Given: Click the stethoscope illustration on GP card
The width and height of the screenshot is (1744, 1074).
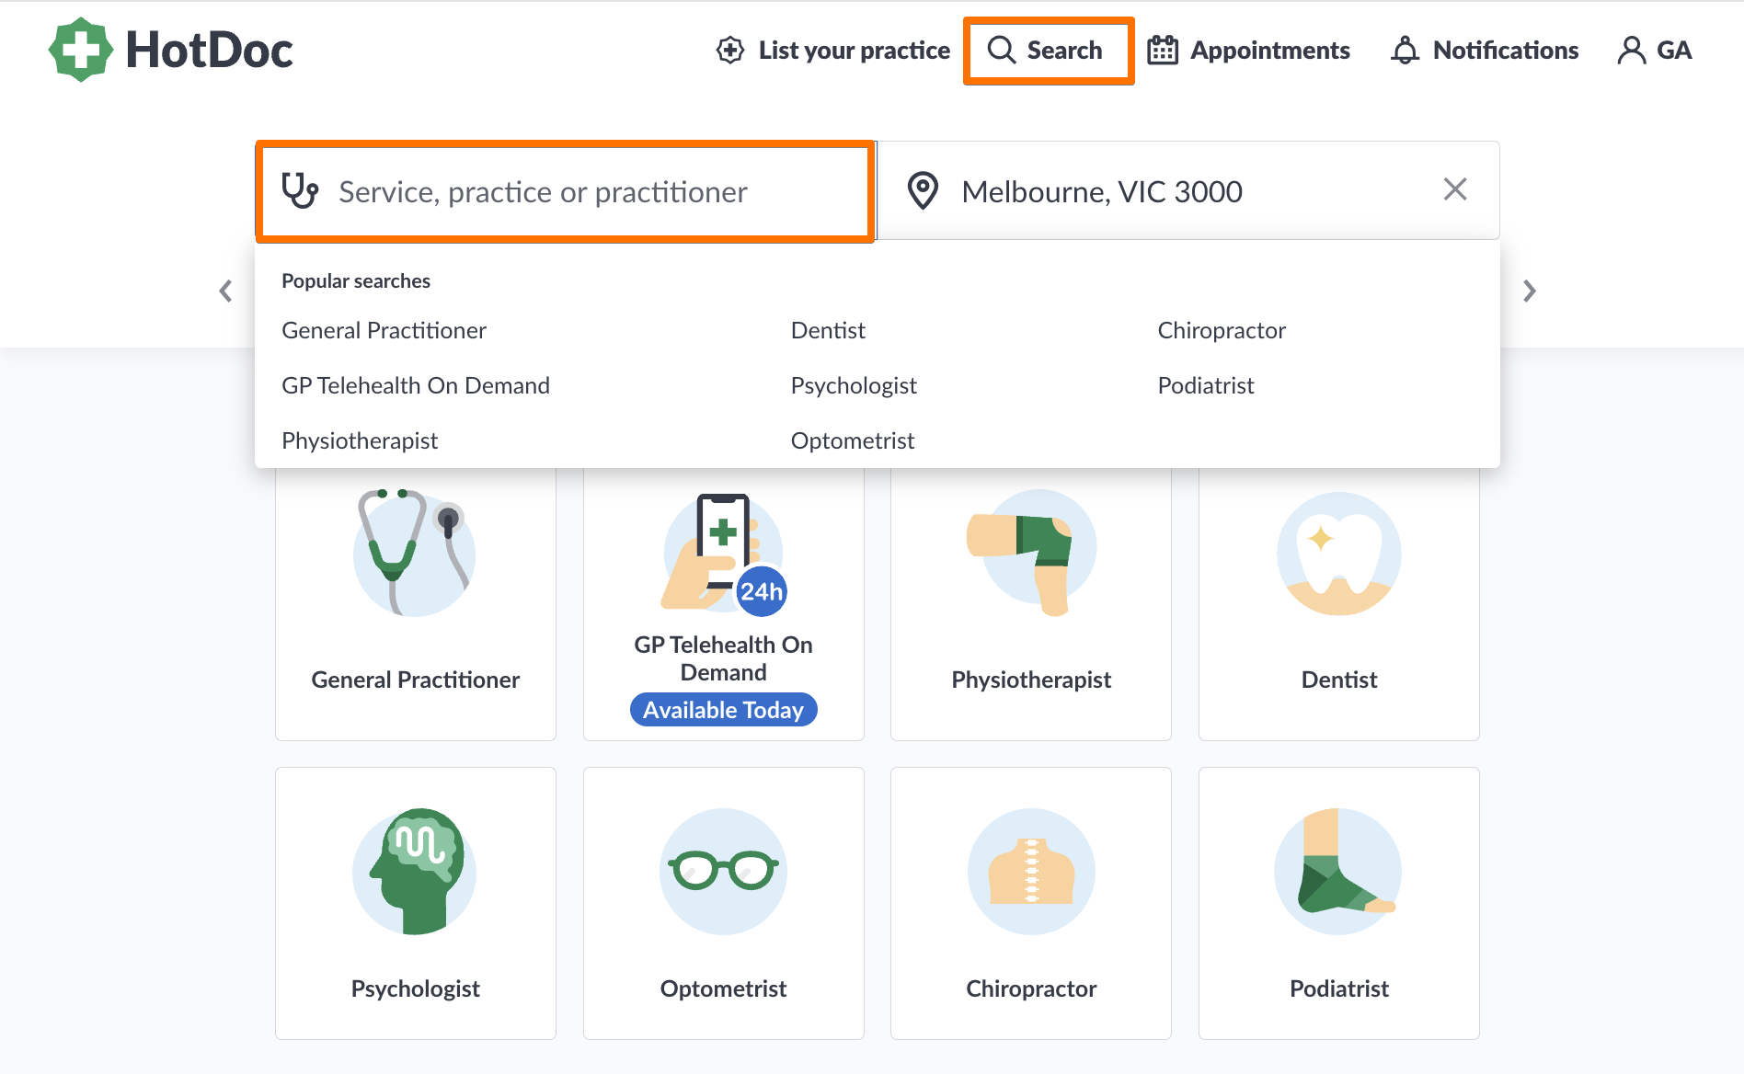Looking at the screenshot, I should [415, 552].
